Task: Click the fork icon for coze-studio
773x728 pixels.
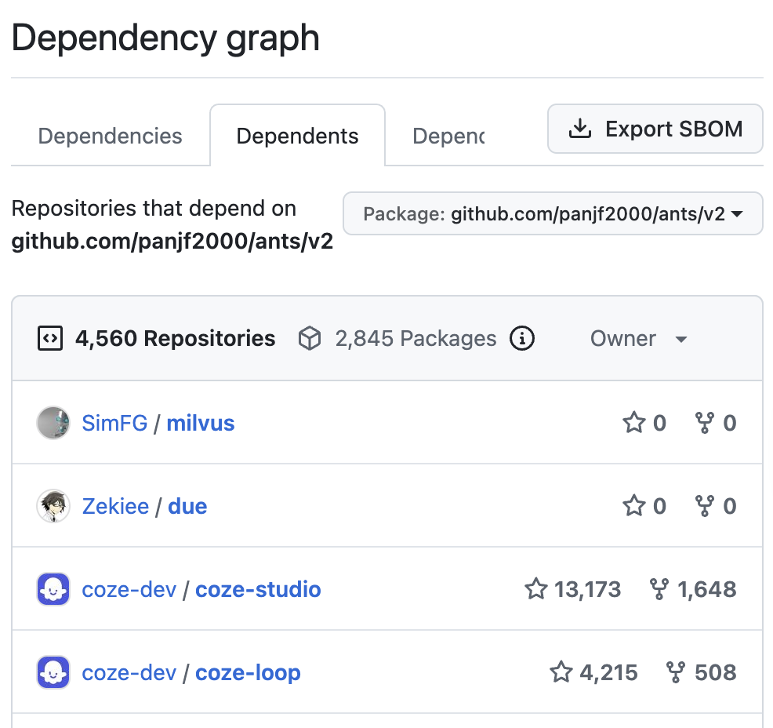Action: tap(660, 590)
